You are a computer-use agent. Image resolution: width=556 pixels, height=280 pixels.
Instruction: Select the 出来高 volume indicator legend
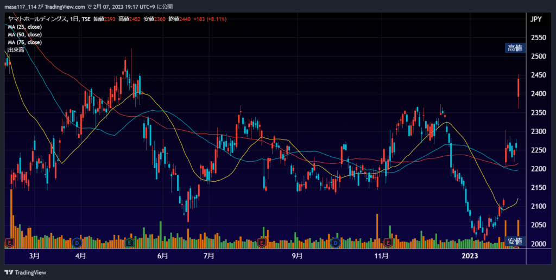click(x=16, y=50)
